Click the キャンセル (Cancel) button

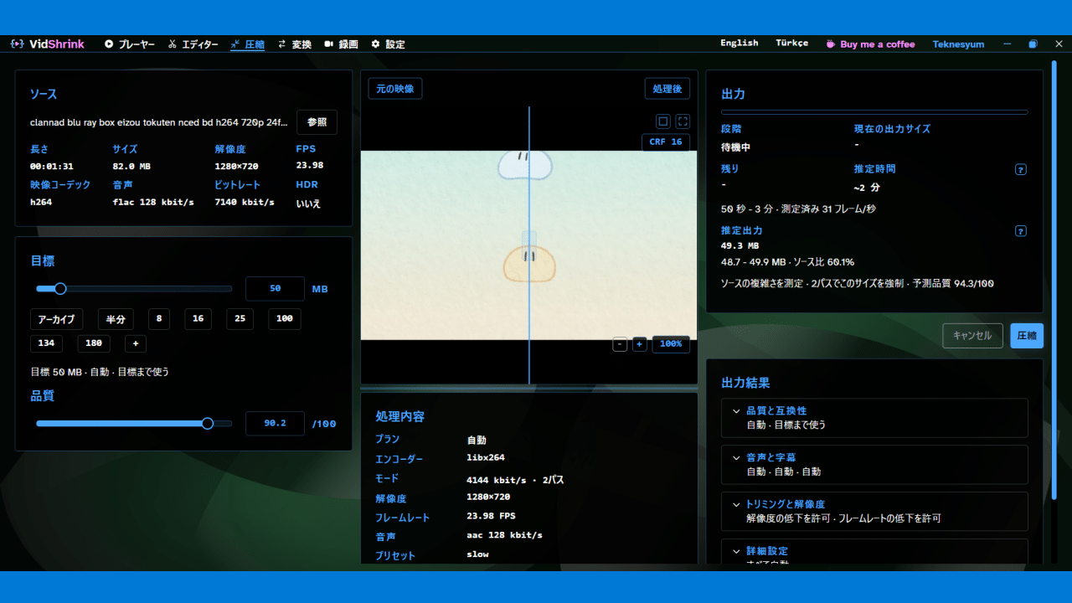point(972,336)
